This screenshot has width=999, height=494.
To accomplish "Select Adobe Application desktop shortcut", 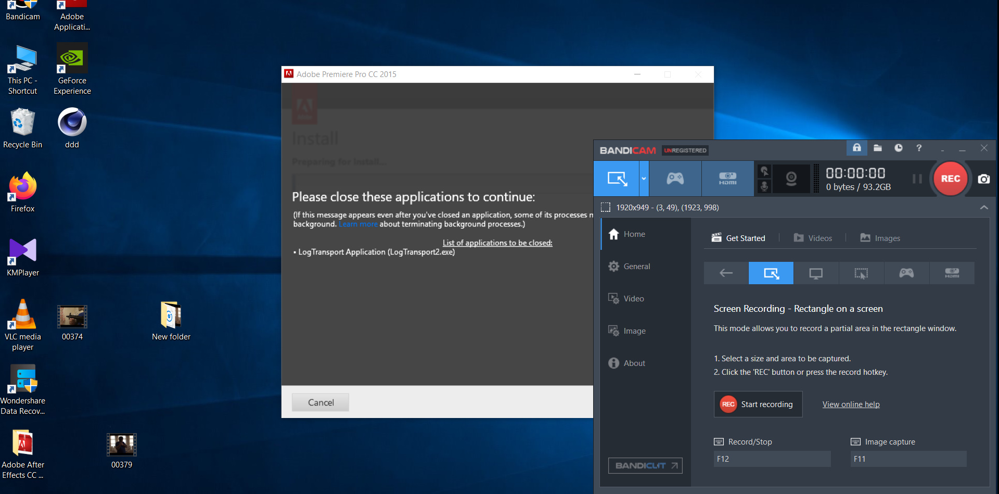I will click(x=72, y=16).
